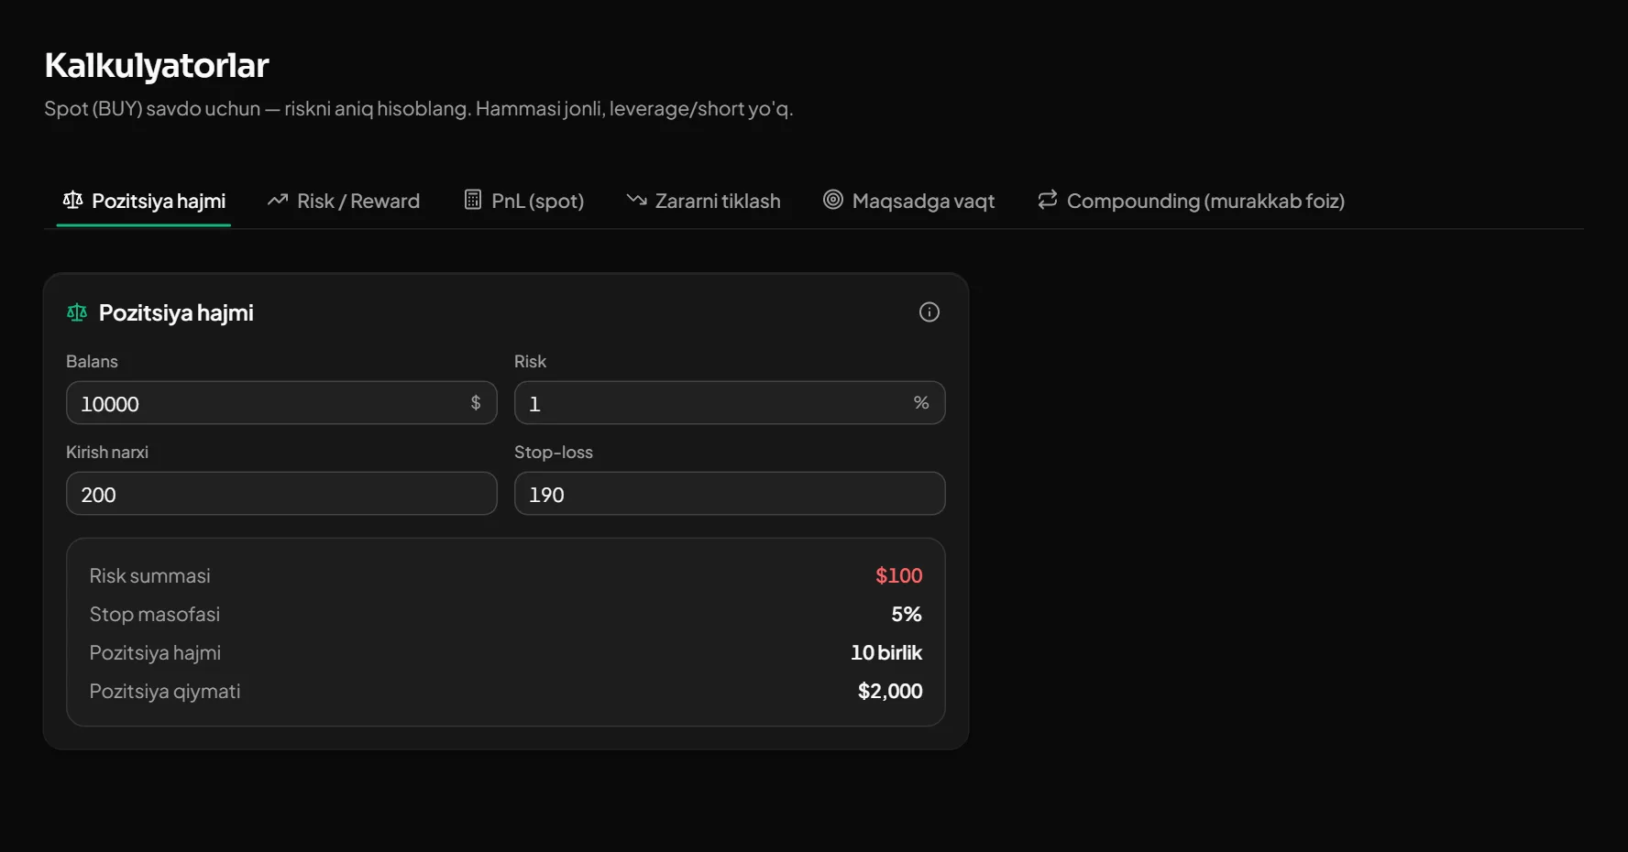The width and height of the screenshot is (1628, 852).
Task: Switch to Compounding (murakkab foiz) tab
Action: point(1191,201)
